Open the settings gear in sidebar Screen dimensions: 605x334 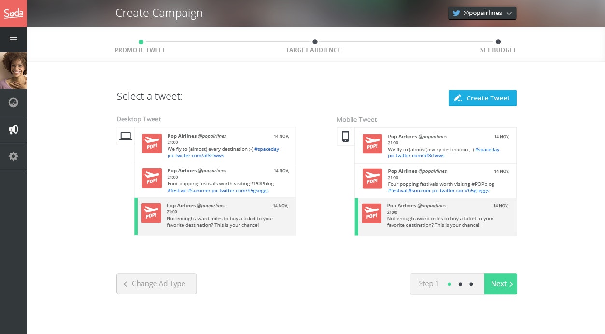point(14,156)
